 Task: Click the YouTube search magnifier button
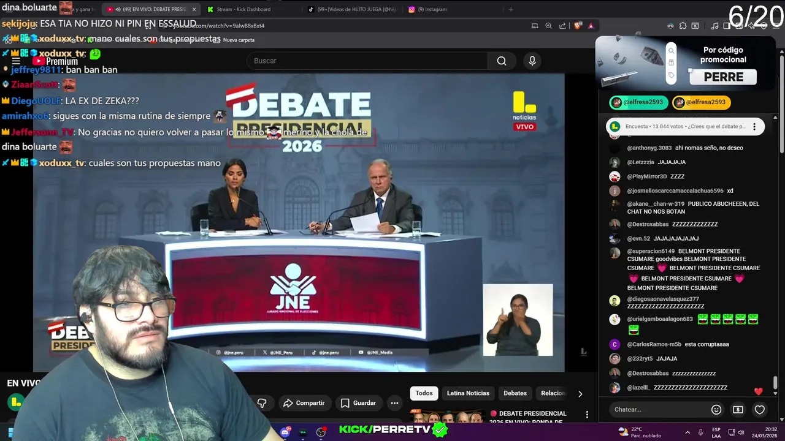tap(502, 61)
